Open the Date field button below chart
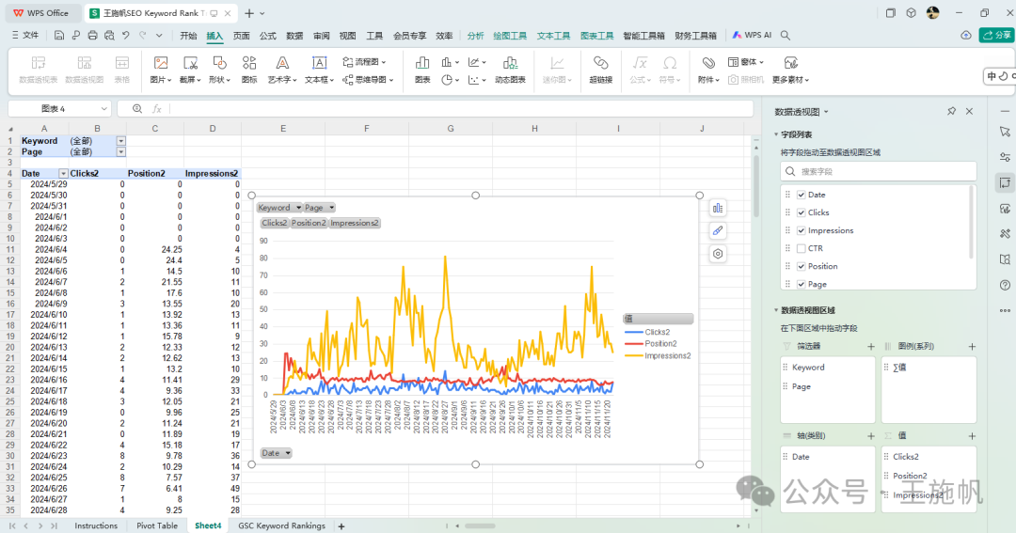This screenshot has height=533, width=1016. pos(276,453)
